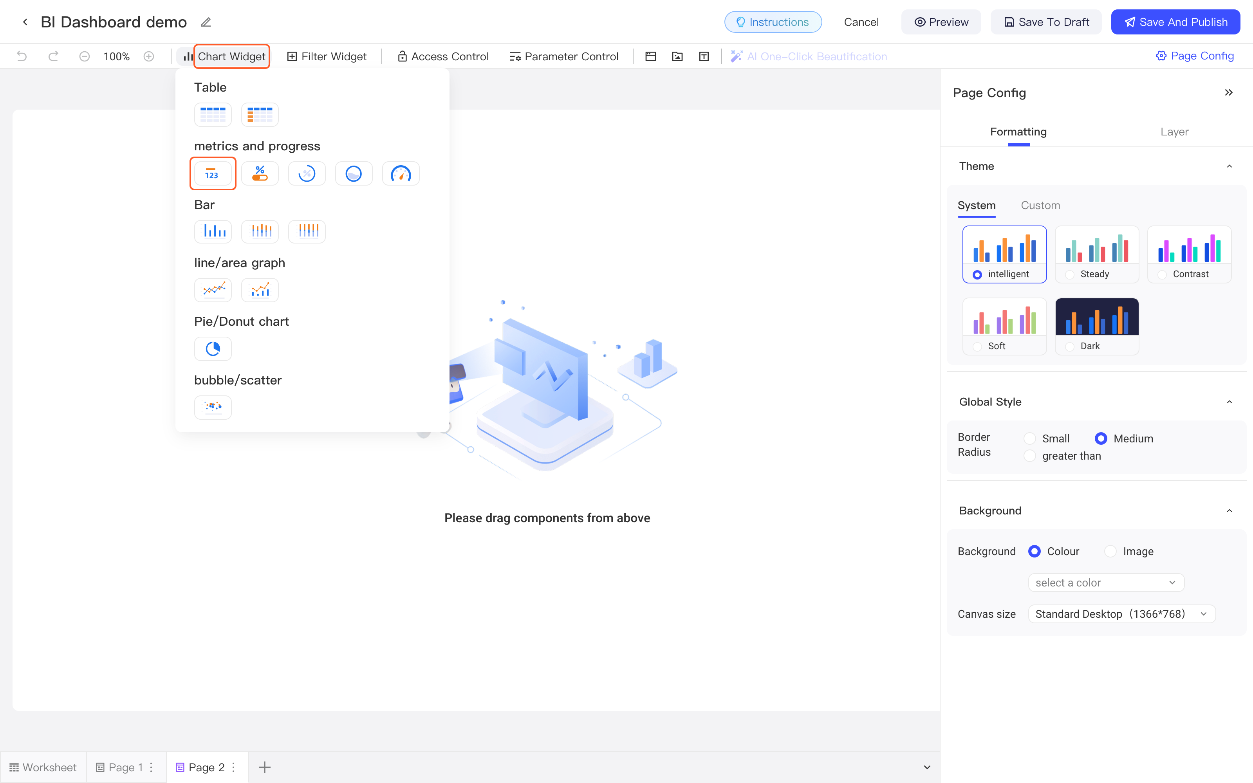Open the Worksheet tab
The height and width of the screenshot is (783, 1253).
(43, 767)
